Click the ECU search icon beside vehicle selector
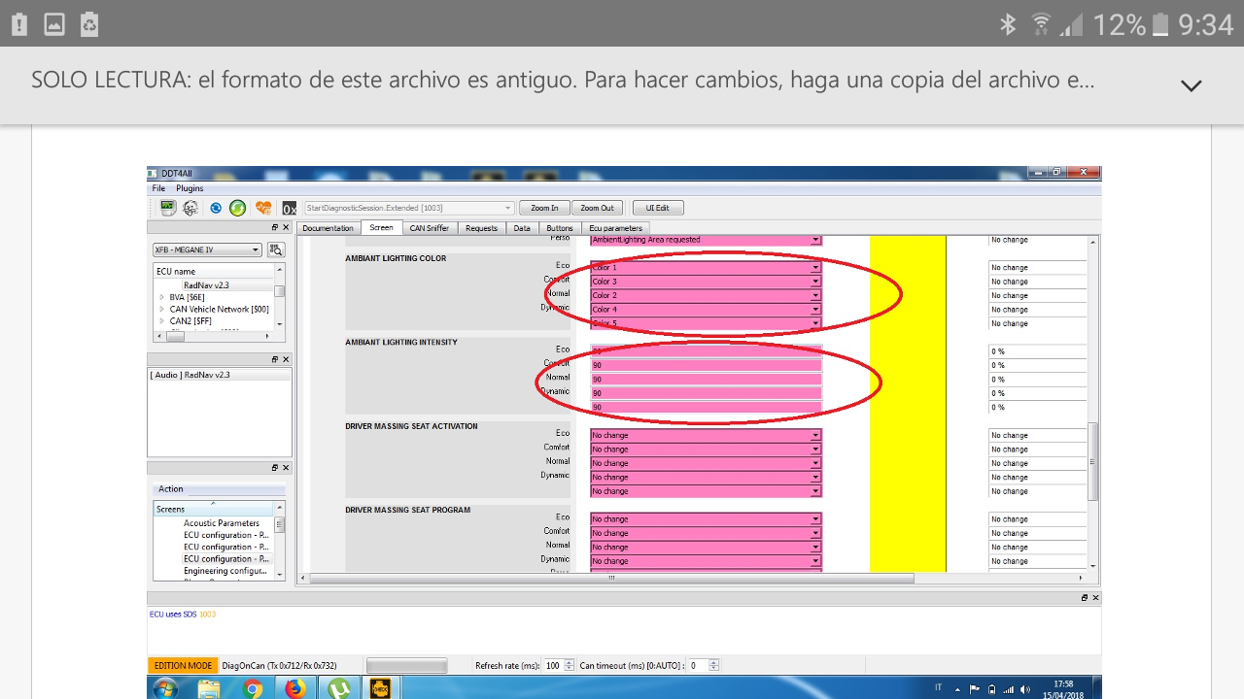 (276, 250)
